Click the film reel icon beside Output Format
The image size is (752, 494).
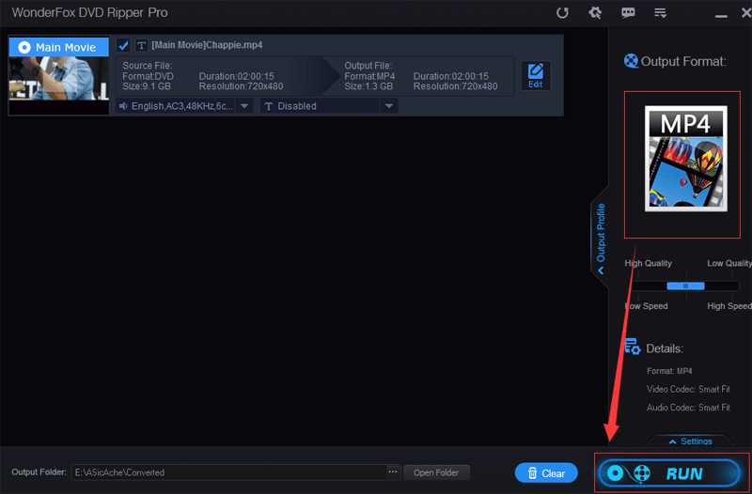click(x=631, y=61)
